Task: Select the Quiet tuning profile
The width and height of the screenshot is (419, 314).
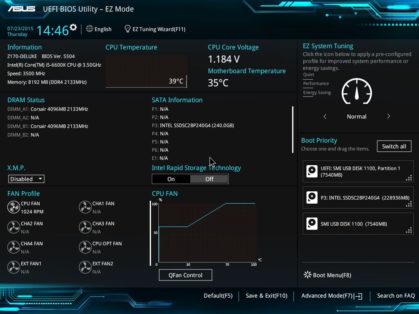Action: pyautogui.click(x=309, y=74)
